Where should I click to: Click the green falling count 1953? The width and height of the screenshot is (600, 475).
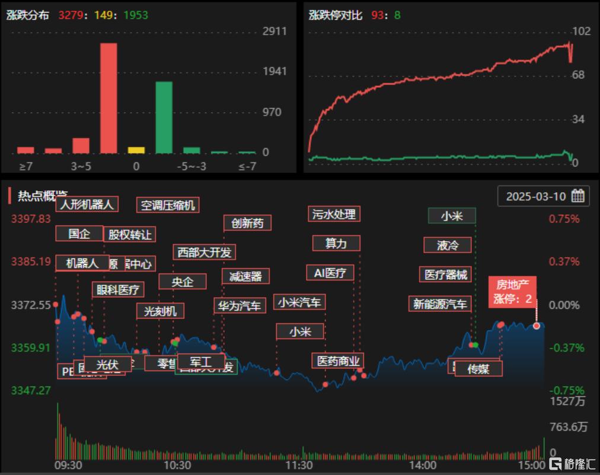point(135,15)
